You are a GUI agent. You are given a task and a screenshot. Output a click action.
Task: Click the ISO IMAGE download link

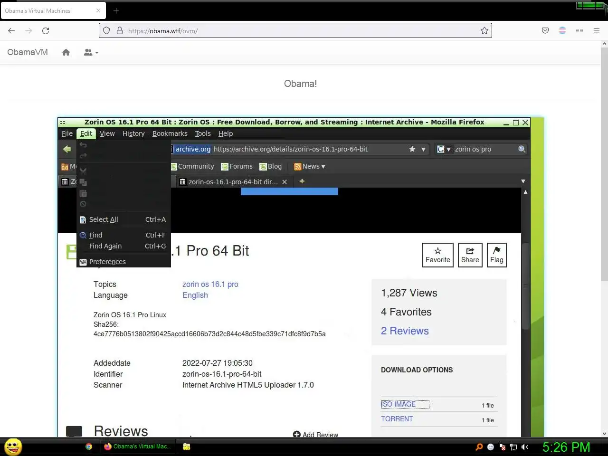(x=399, y=404)
